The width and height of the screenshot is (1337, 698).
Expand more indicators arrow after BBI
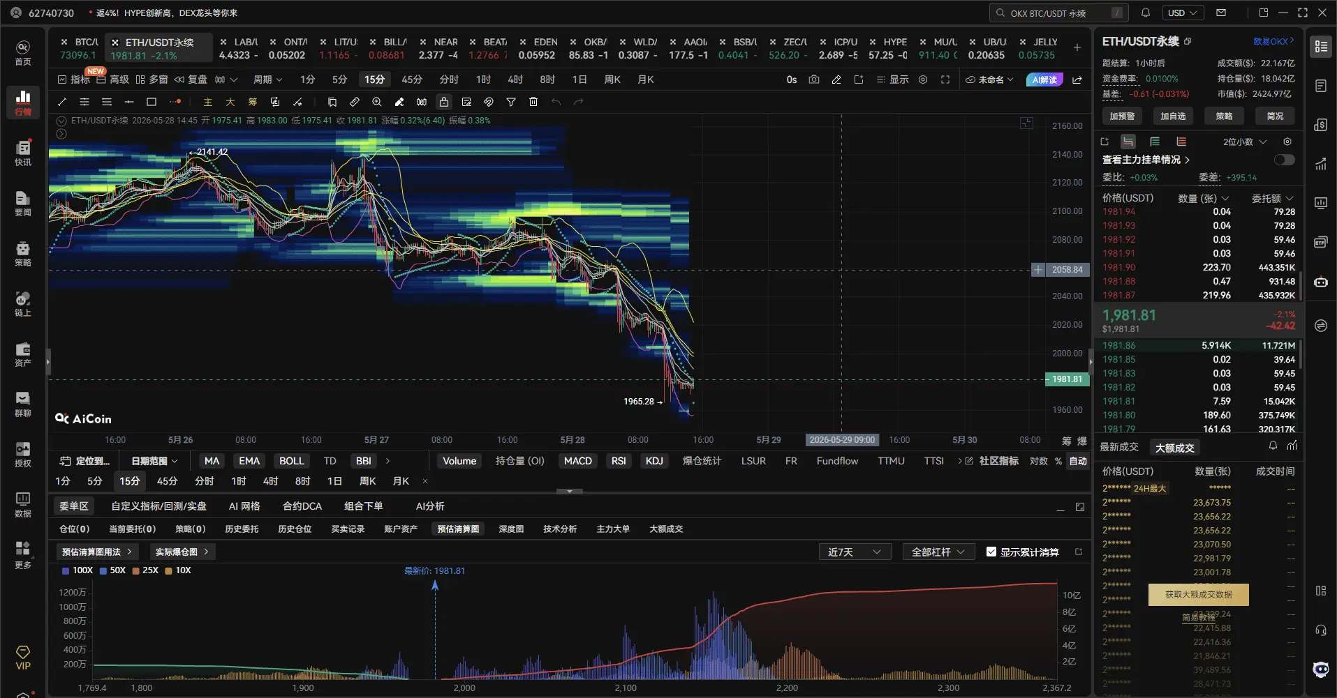[387, 461]
